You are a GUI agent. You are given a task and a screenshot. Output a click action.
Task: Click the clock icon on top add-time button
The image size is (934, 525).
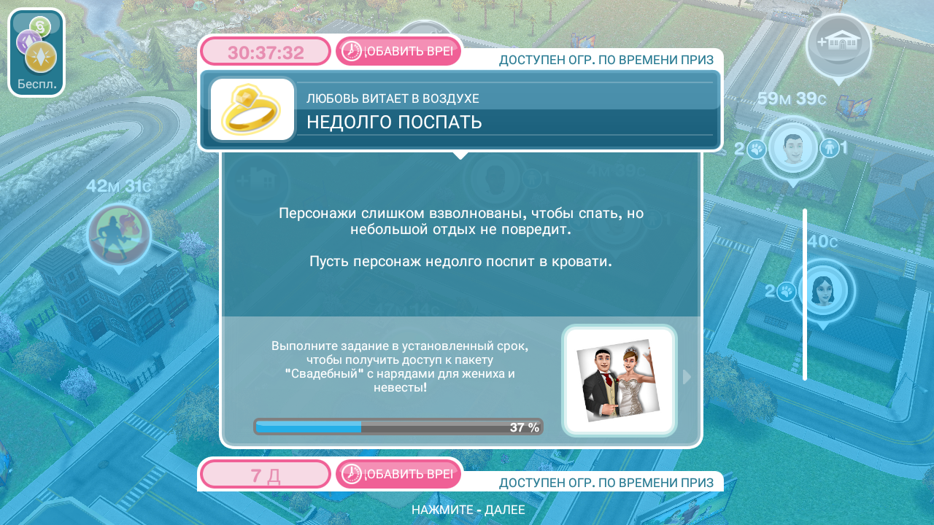pyautogui.click(x=352, y=51)
